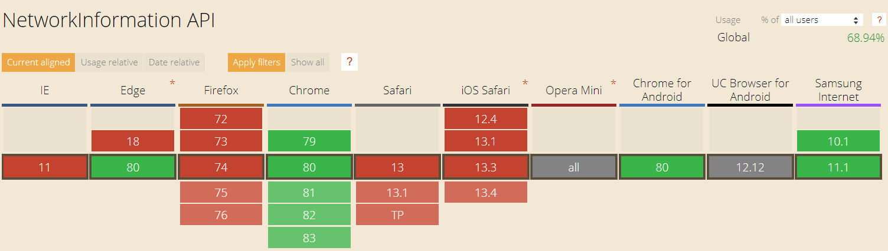The height and width of the screenshot is (251, 888).
Task: Click the question mark next to usage dropdown
Action: coord(879,19)
